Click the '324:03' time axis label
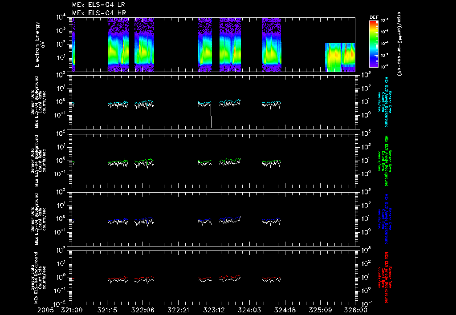 click(249, 311)
